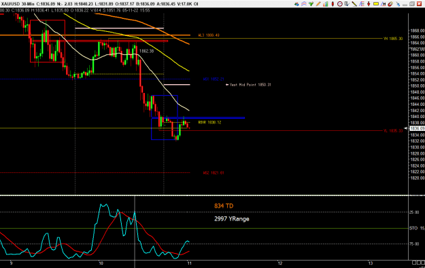Screen dimensions: 425x268
Task: Click the XAU/USD 30-Min title text
Action: click(18, 4)
